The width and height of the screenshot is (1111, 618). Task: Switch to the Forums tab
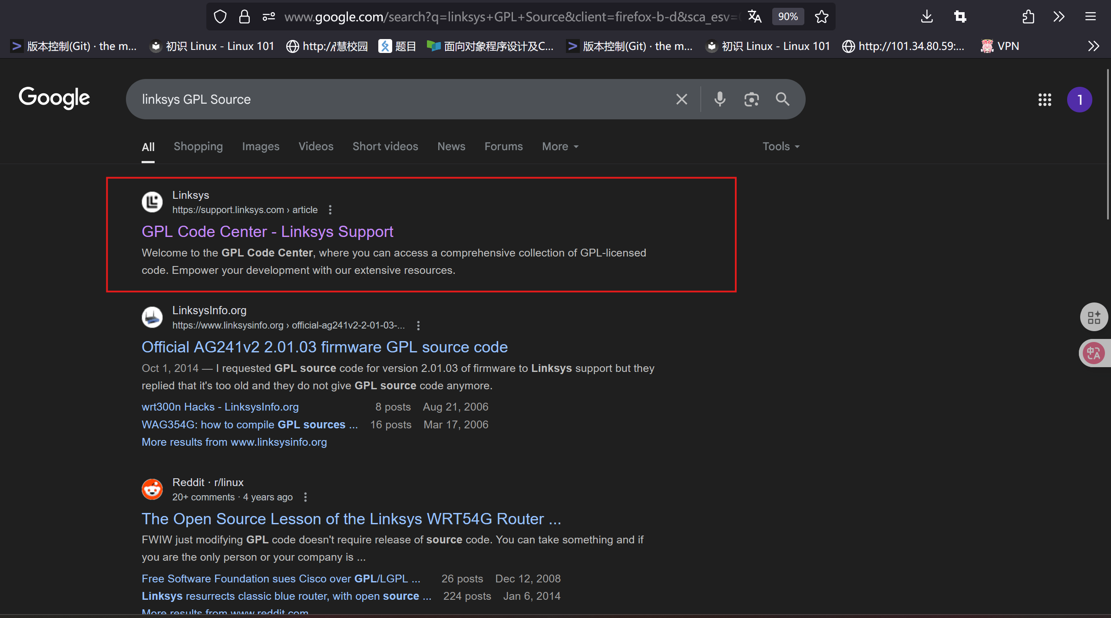click(x=503, y=147)
